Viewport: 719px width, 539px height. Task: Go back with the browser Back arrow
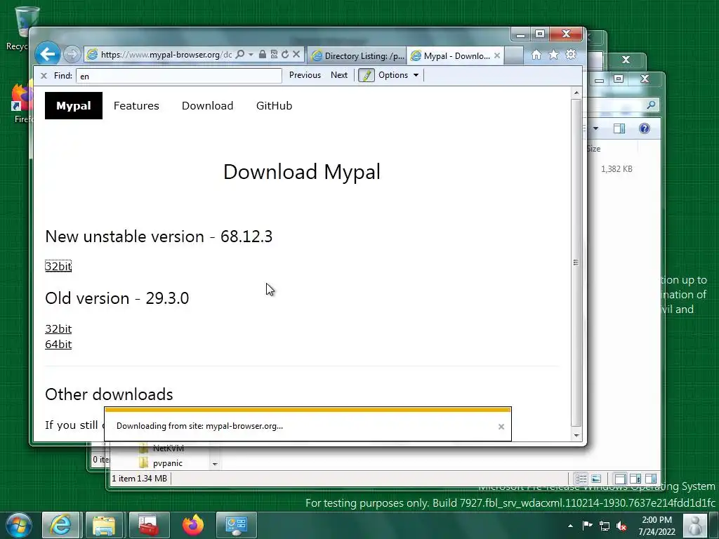(x=47, y=54)
